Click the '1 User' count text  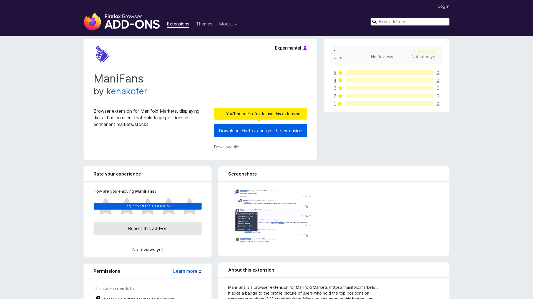(x=338, y=55)
